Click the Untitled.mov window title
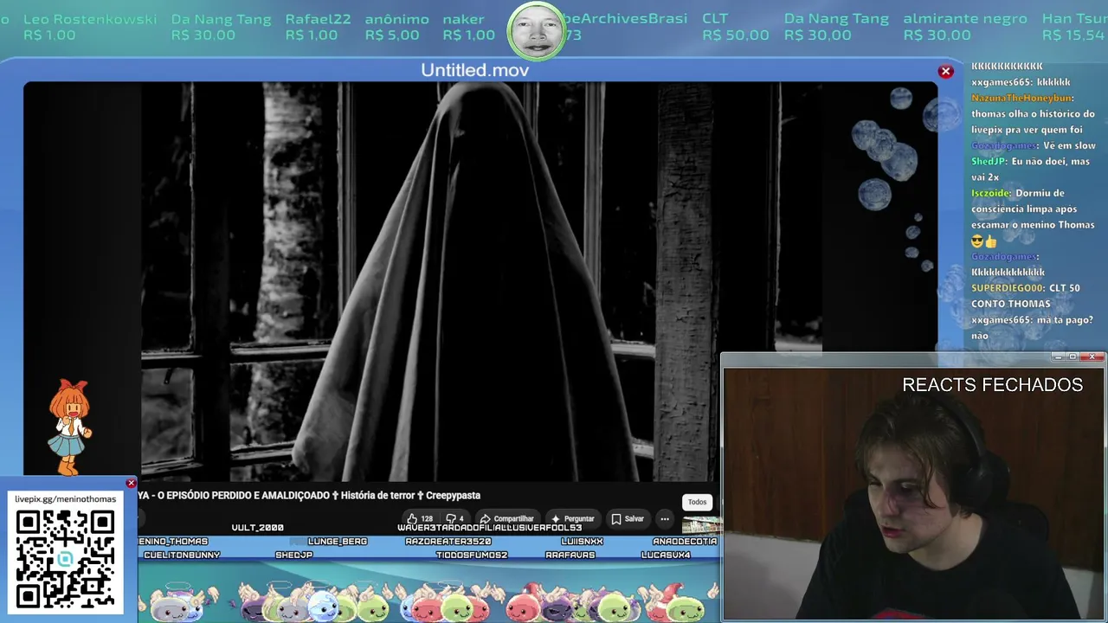1108x623 pixels. [474, 70]
